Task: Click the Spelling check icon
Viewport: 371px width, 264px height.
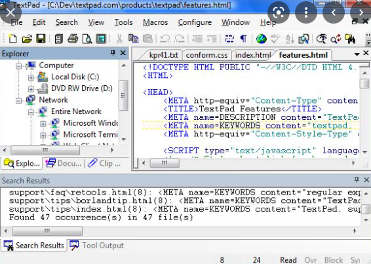Action: 275,39
